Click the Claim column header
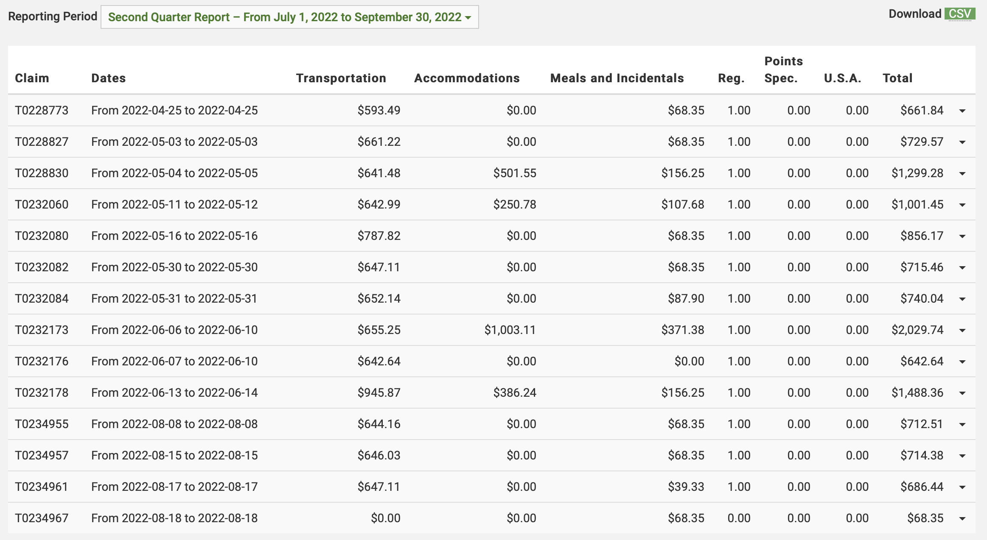The width and height of the screenshot is (987, 540). (32, 78)
